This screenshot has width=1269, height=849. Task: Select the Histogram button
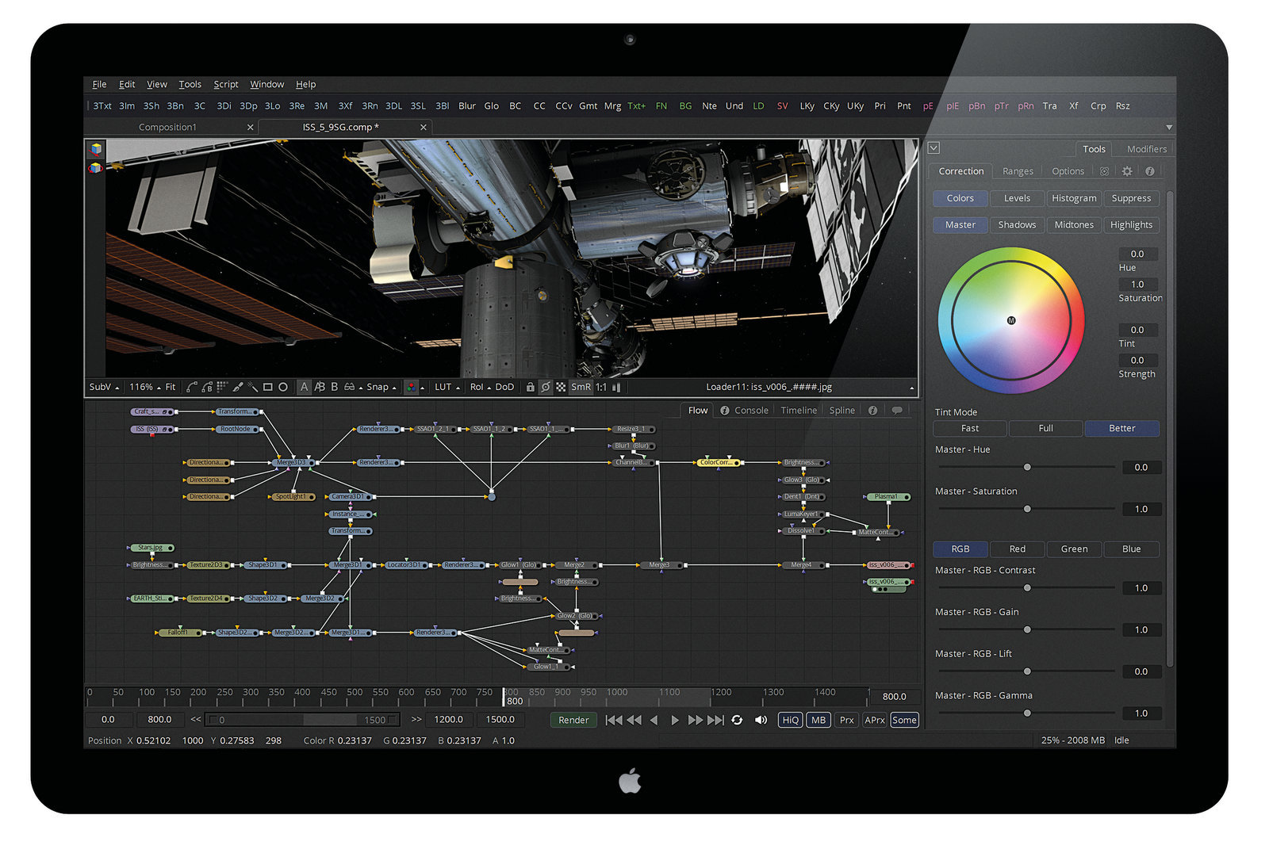click(1074, 198)
